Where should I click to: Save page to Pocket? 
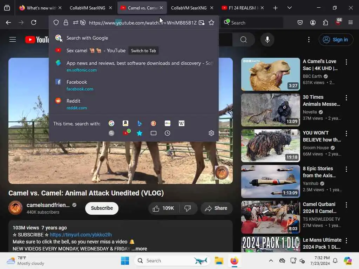tap(300, 22)
